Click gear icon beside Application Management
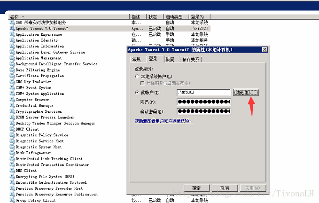Screen dimensions: 319x203 pos(12,58)
